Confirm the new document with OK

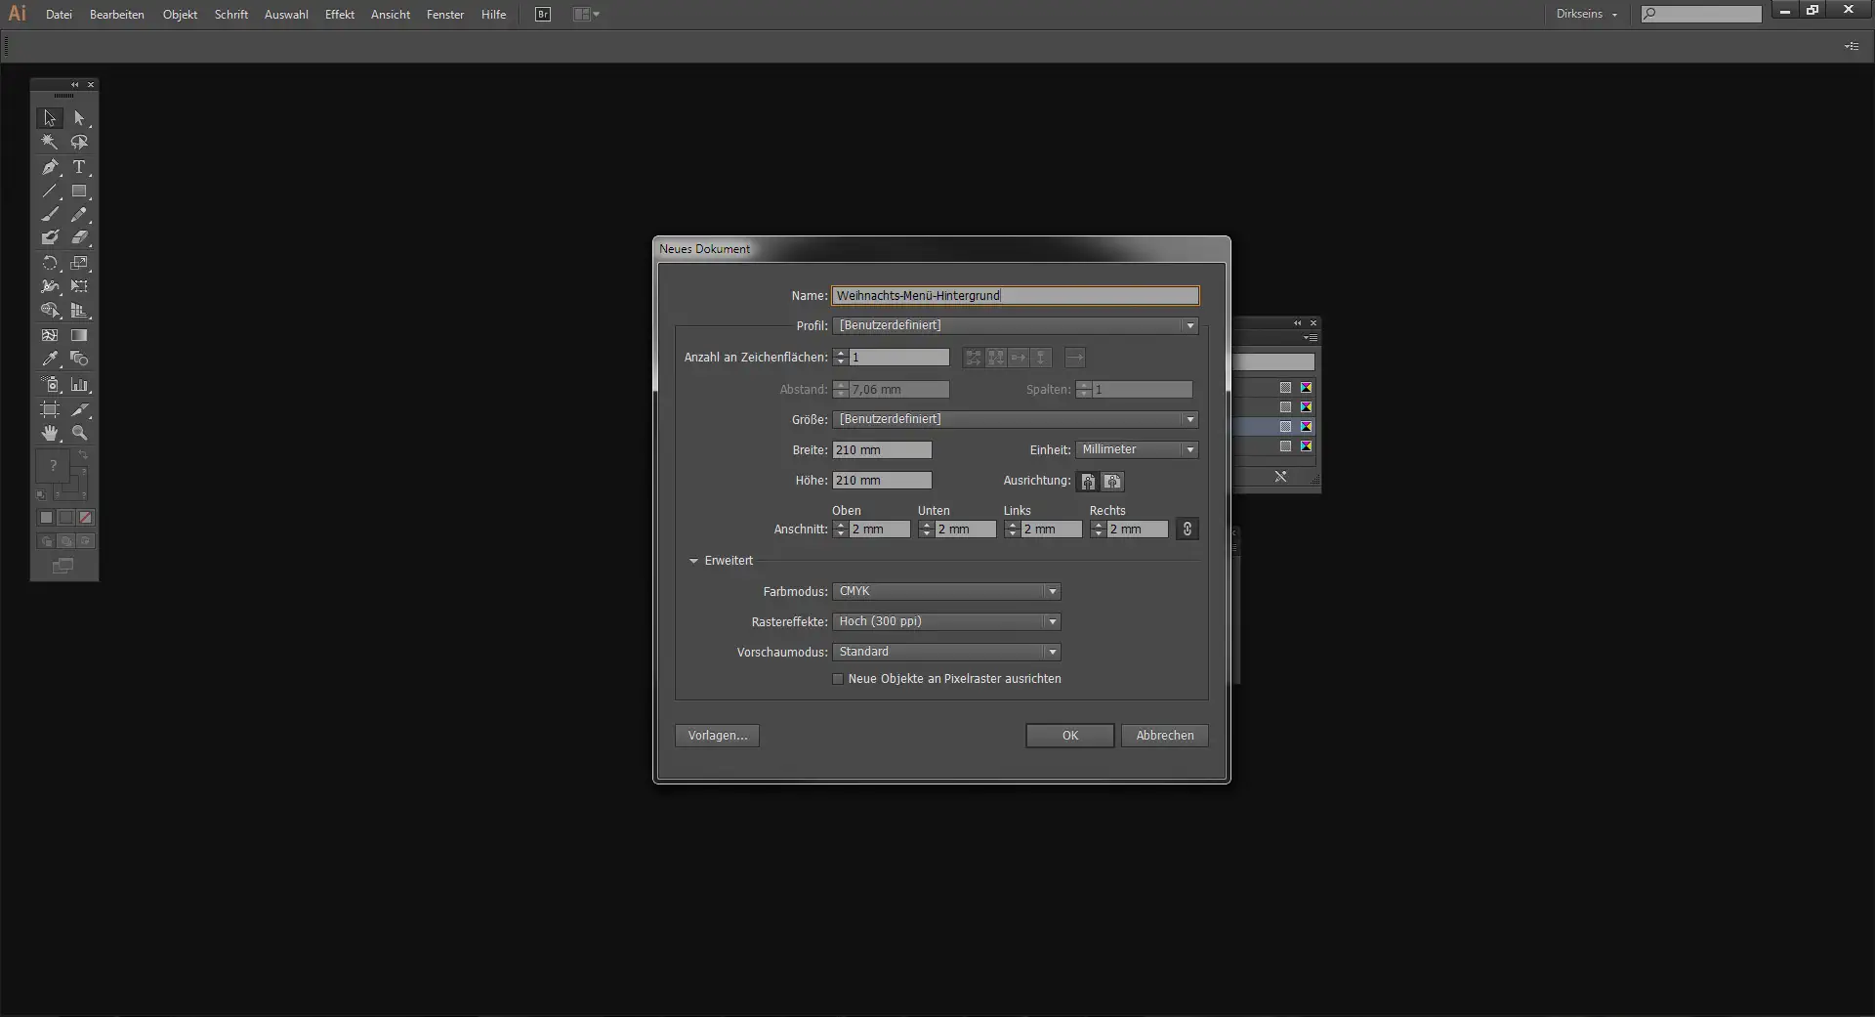pos(1069,736)
